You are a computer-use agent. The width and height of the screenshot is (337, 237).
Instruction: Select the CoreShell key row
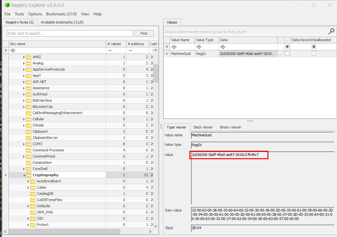(x=81, y=169)
